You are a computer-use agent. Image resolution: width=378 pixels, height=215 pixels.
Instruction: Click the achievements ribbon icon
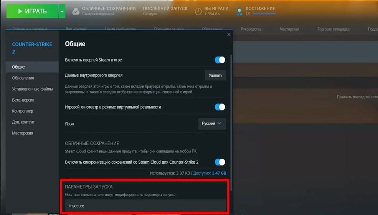pos(239,11)
